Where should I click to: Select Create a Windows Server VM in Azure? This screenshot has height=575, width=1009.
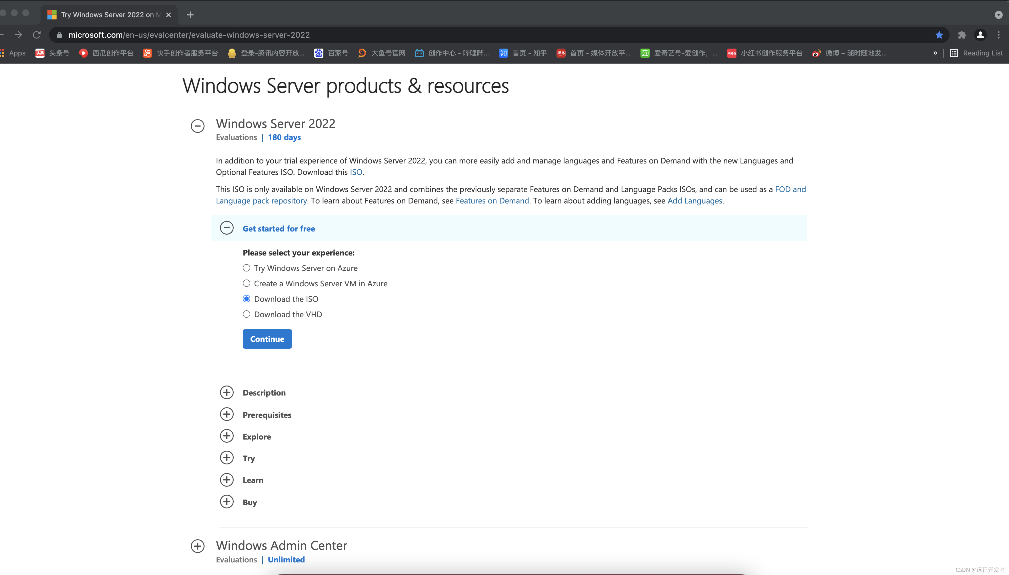click(x=246, y=283)
